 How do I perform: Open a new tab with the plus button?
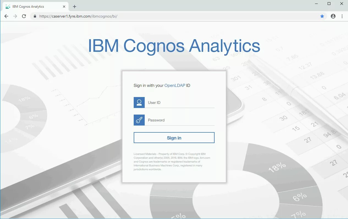75,7
